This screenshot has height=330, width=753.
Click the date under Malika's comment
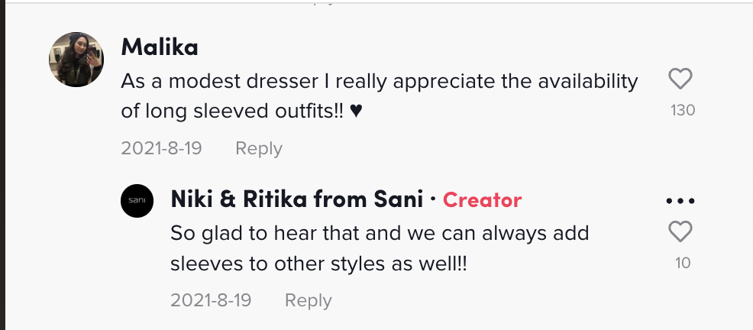(161, 148)
